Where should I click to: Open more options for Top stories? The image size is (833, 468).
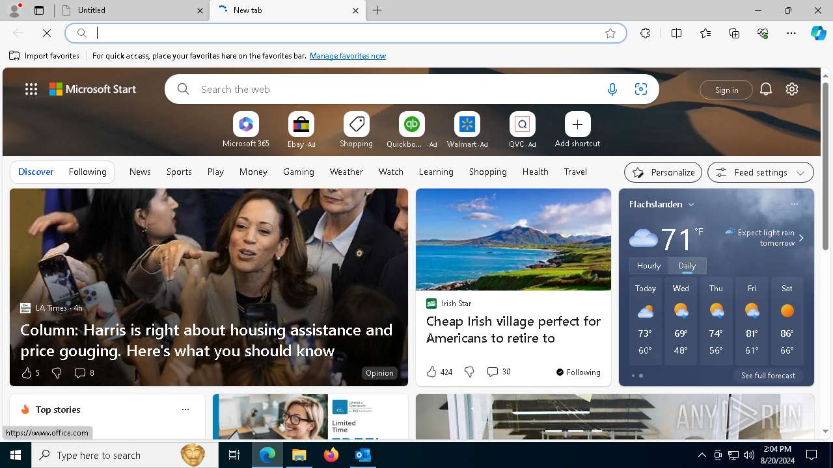pos(185,409)
